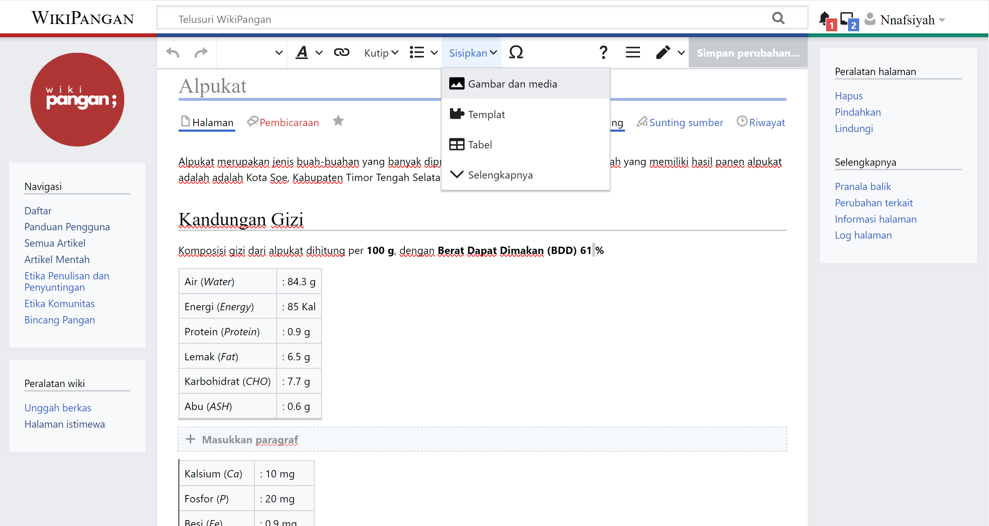Open the special character omega tool

(516, 52)
